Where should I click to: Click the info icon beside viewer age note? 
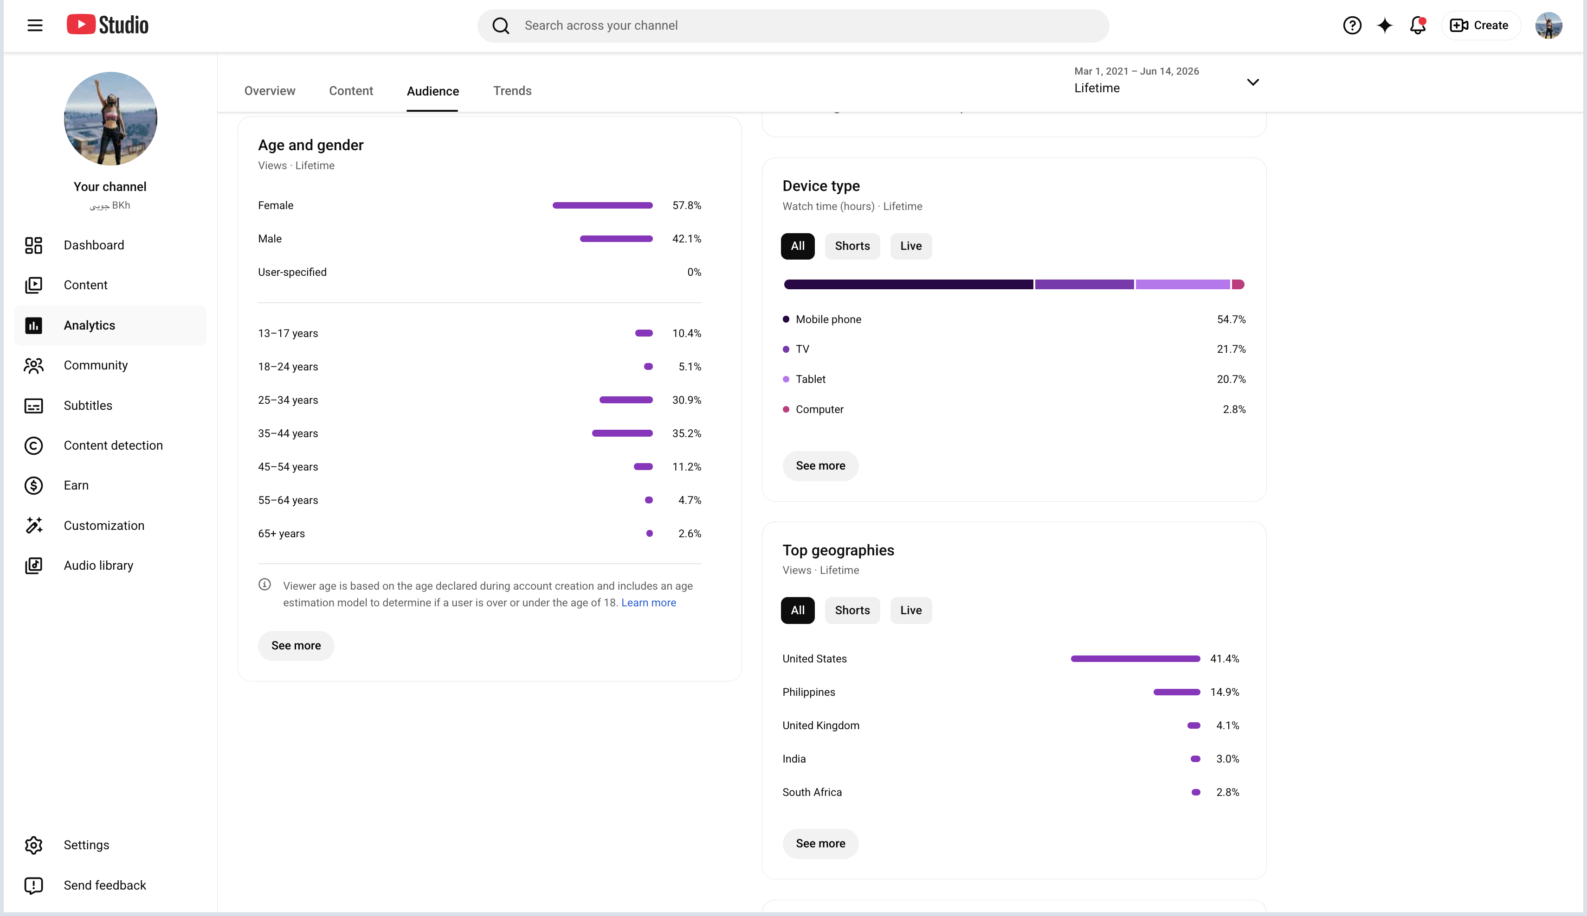(264, 585)
